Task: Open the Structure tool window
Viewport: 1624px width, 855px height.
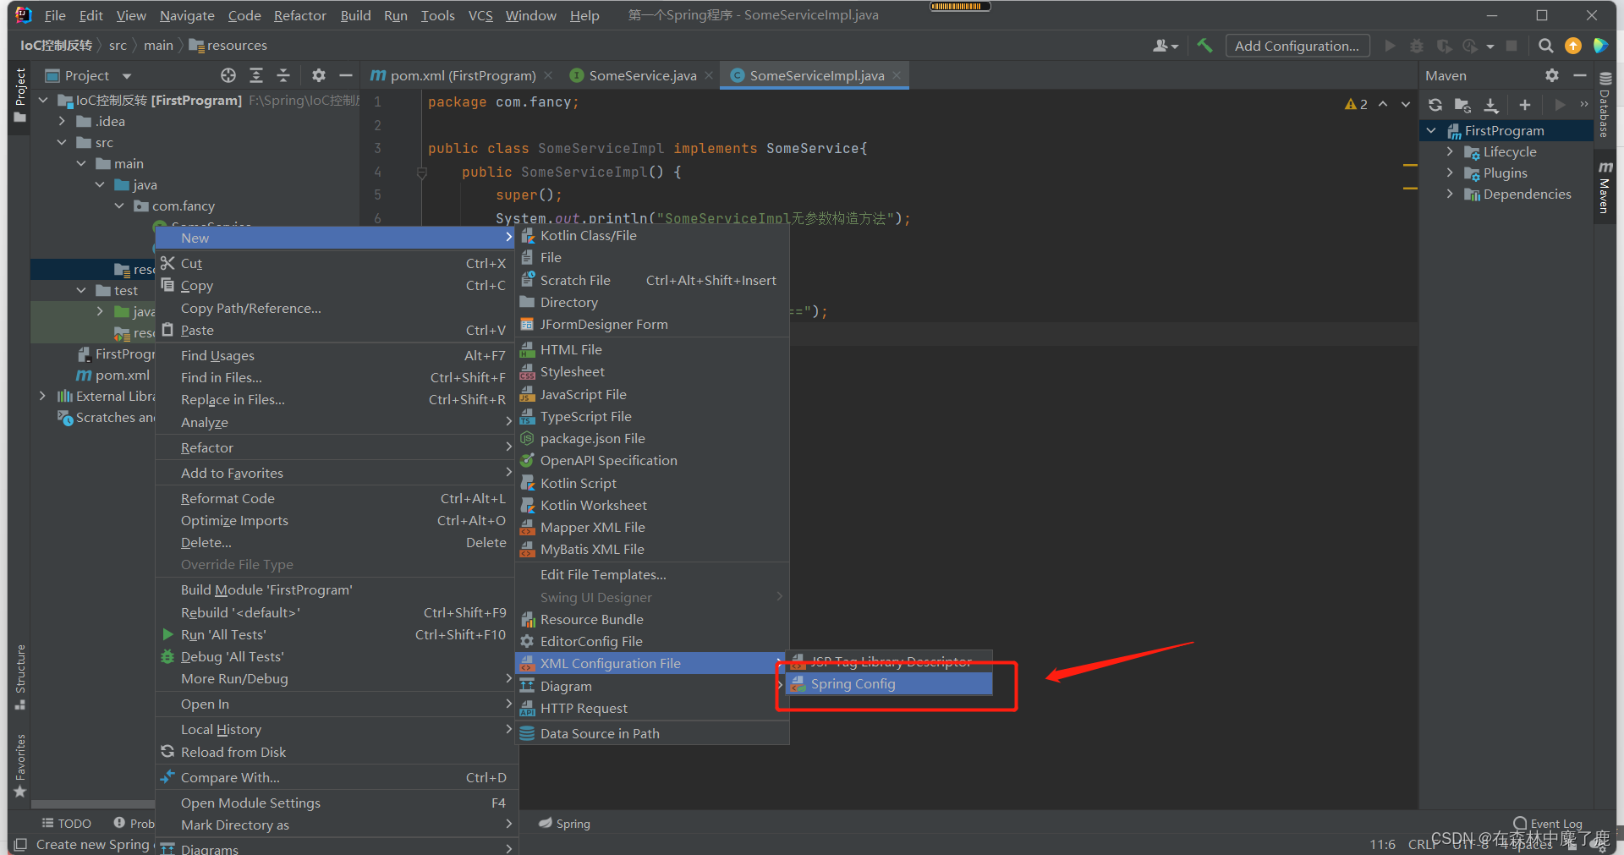Action: click(x=20, y=677)
